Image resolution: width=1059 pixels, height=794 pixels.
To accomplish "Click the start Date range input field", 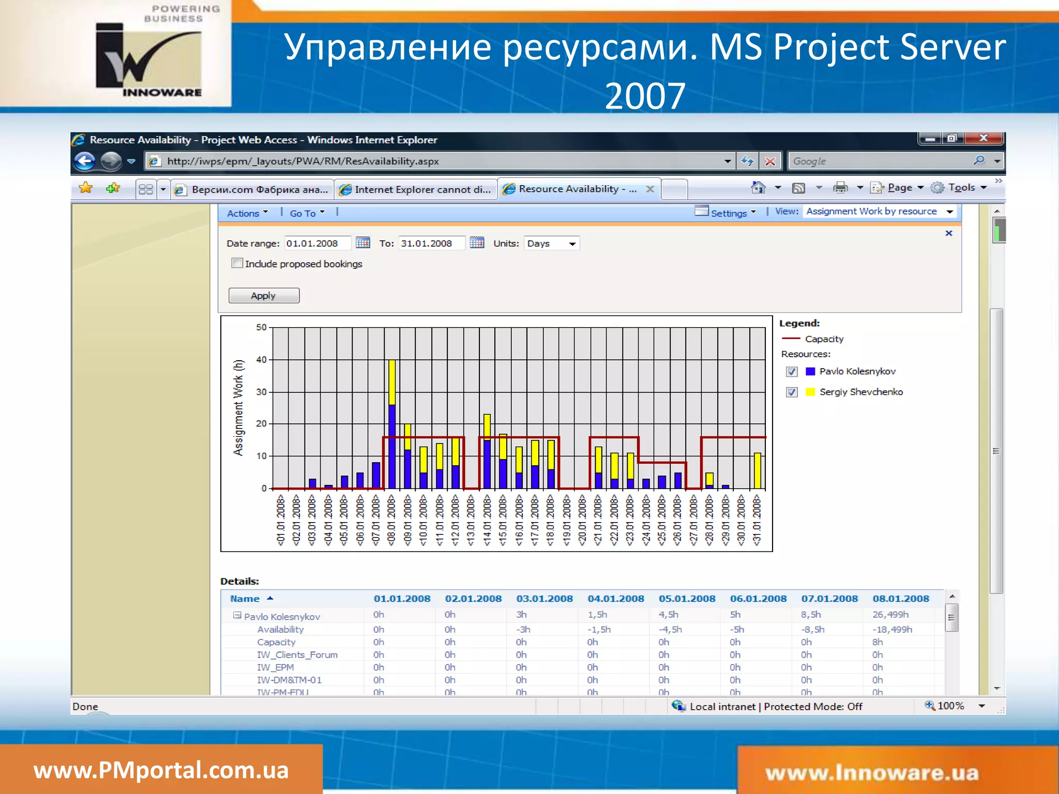I will 317,243.
